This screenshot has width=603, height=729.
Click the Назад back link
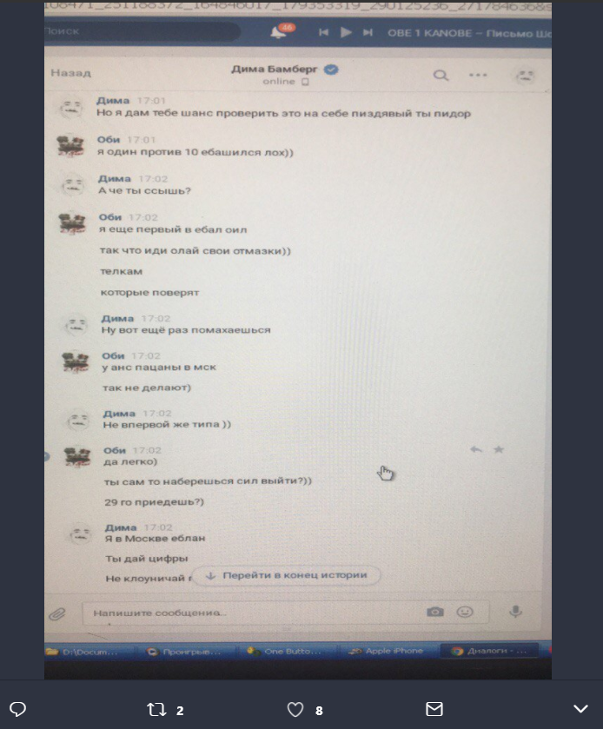tap(70, 73)
